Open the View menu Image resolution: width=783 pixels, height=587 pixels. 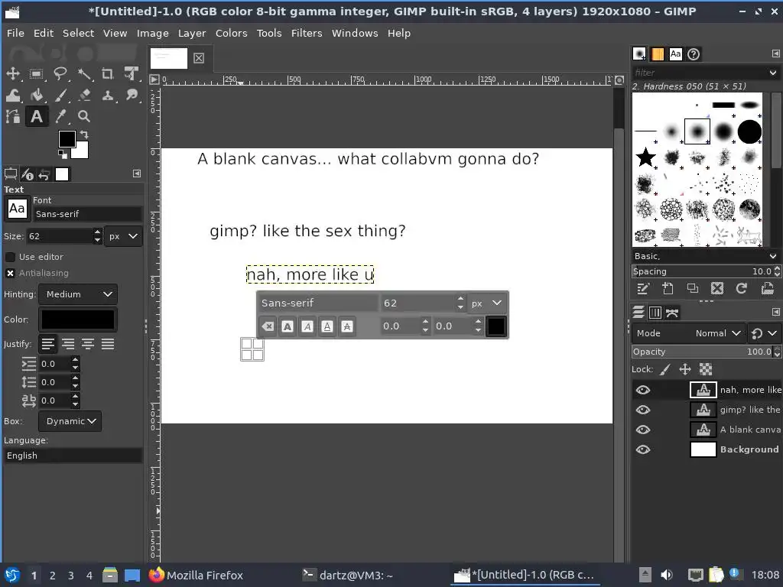click(x=115, y=33)
